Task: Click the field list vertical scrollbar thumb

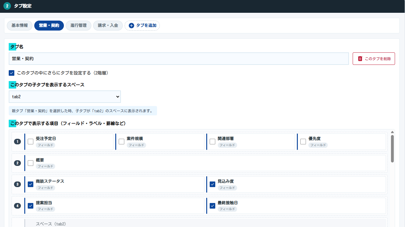Action: pyautogui.click(x=392, y=148)
